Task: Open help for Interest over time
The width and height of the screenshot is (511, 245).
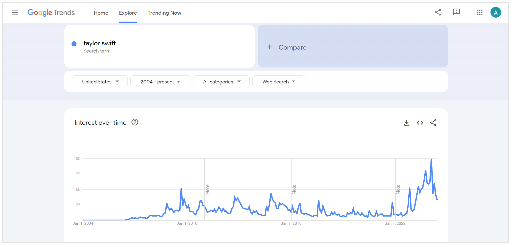Action: [x=135, y=122]
